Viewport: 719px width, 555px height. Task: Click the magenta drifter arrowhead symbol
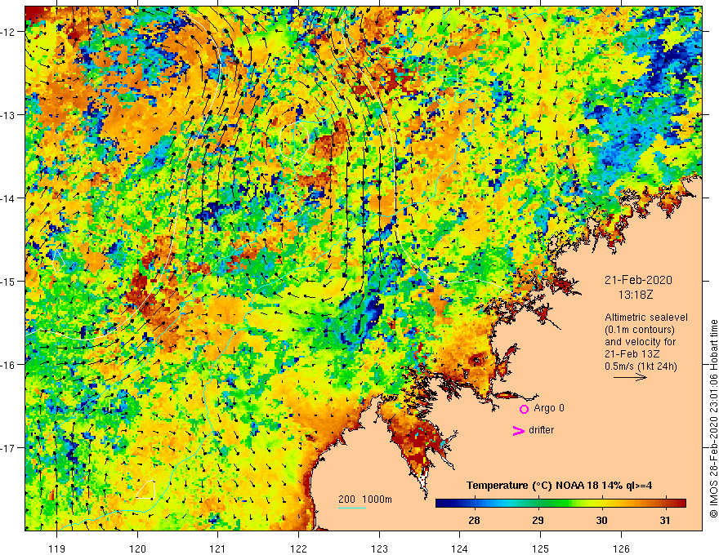click(518, 430)
